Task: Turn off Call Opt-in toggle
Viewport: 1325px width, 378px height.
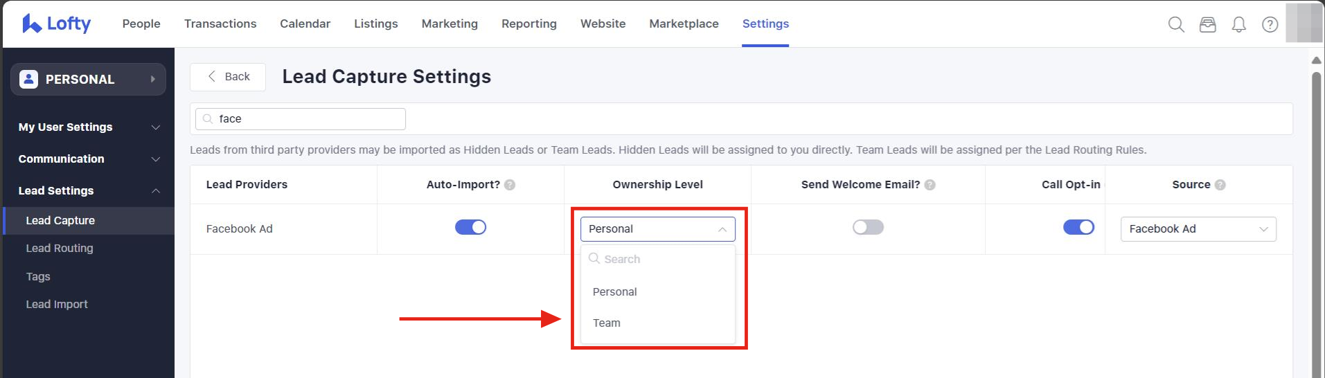Action: [1078, 227]
